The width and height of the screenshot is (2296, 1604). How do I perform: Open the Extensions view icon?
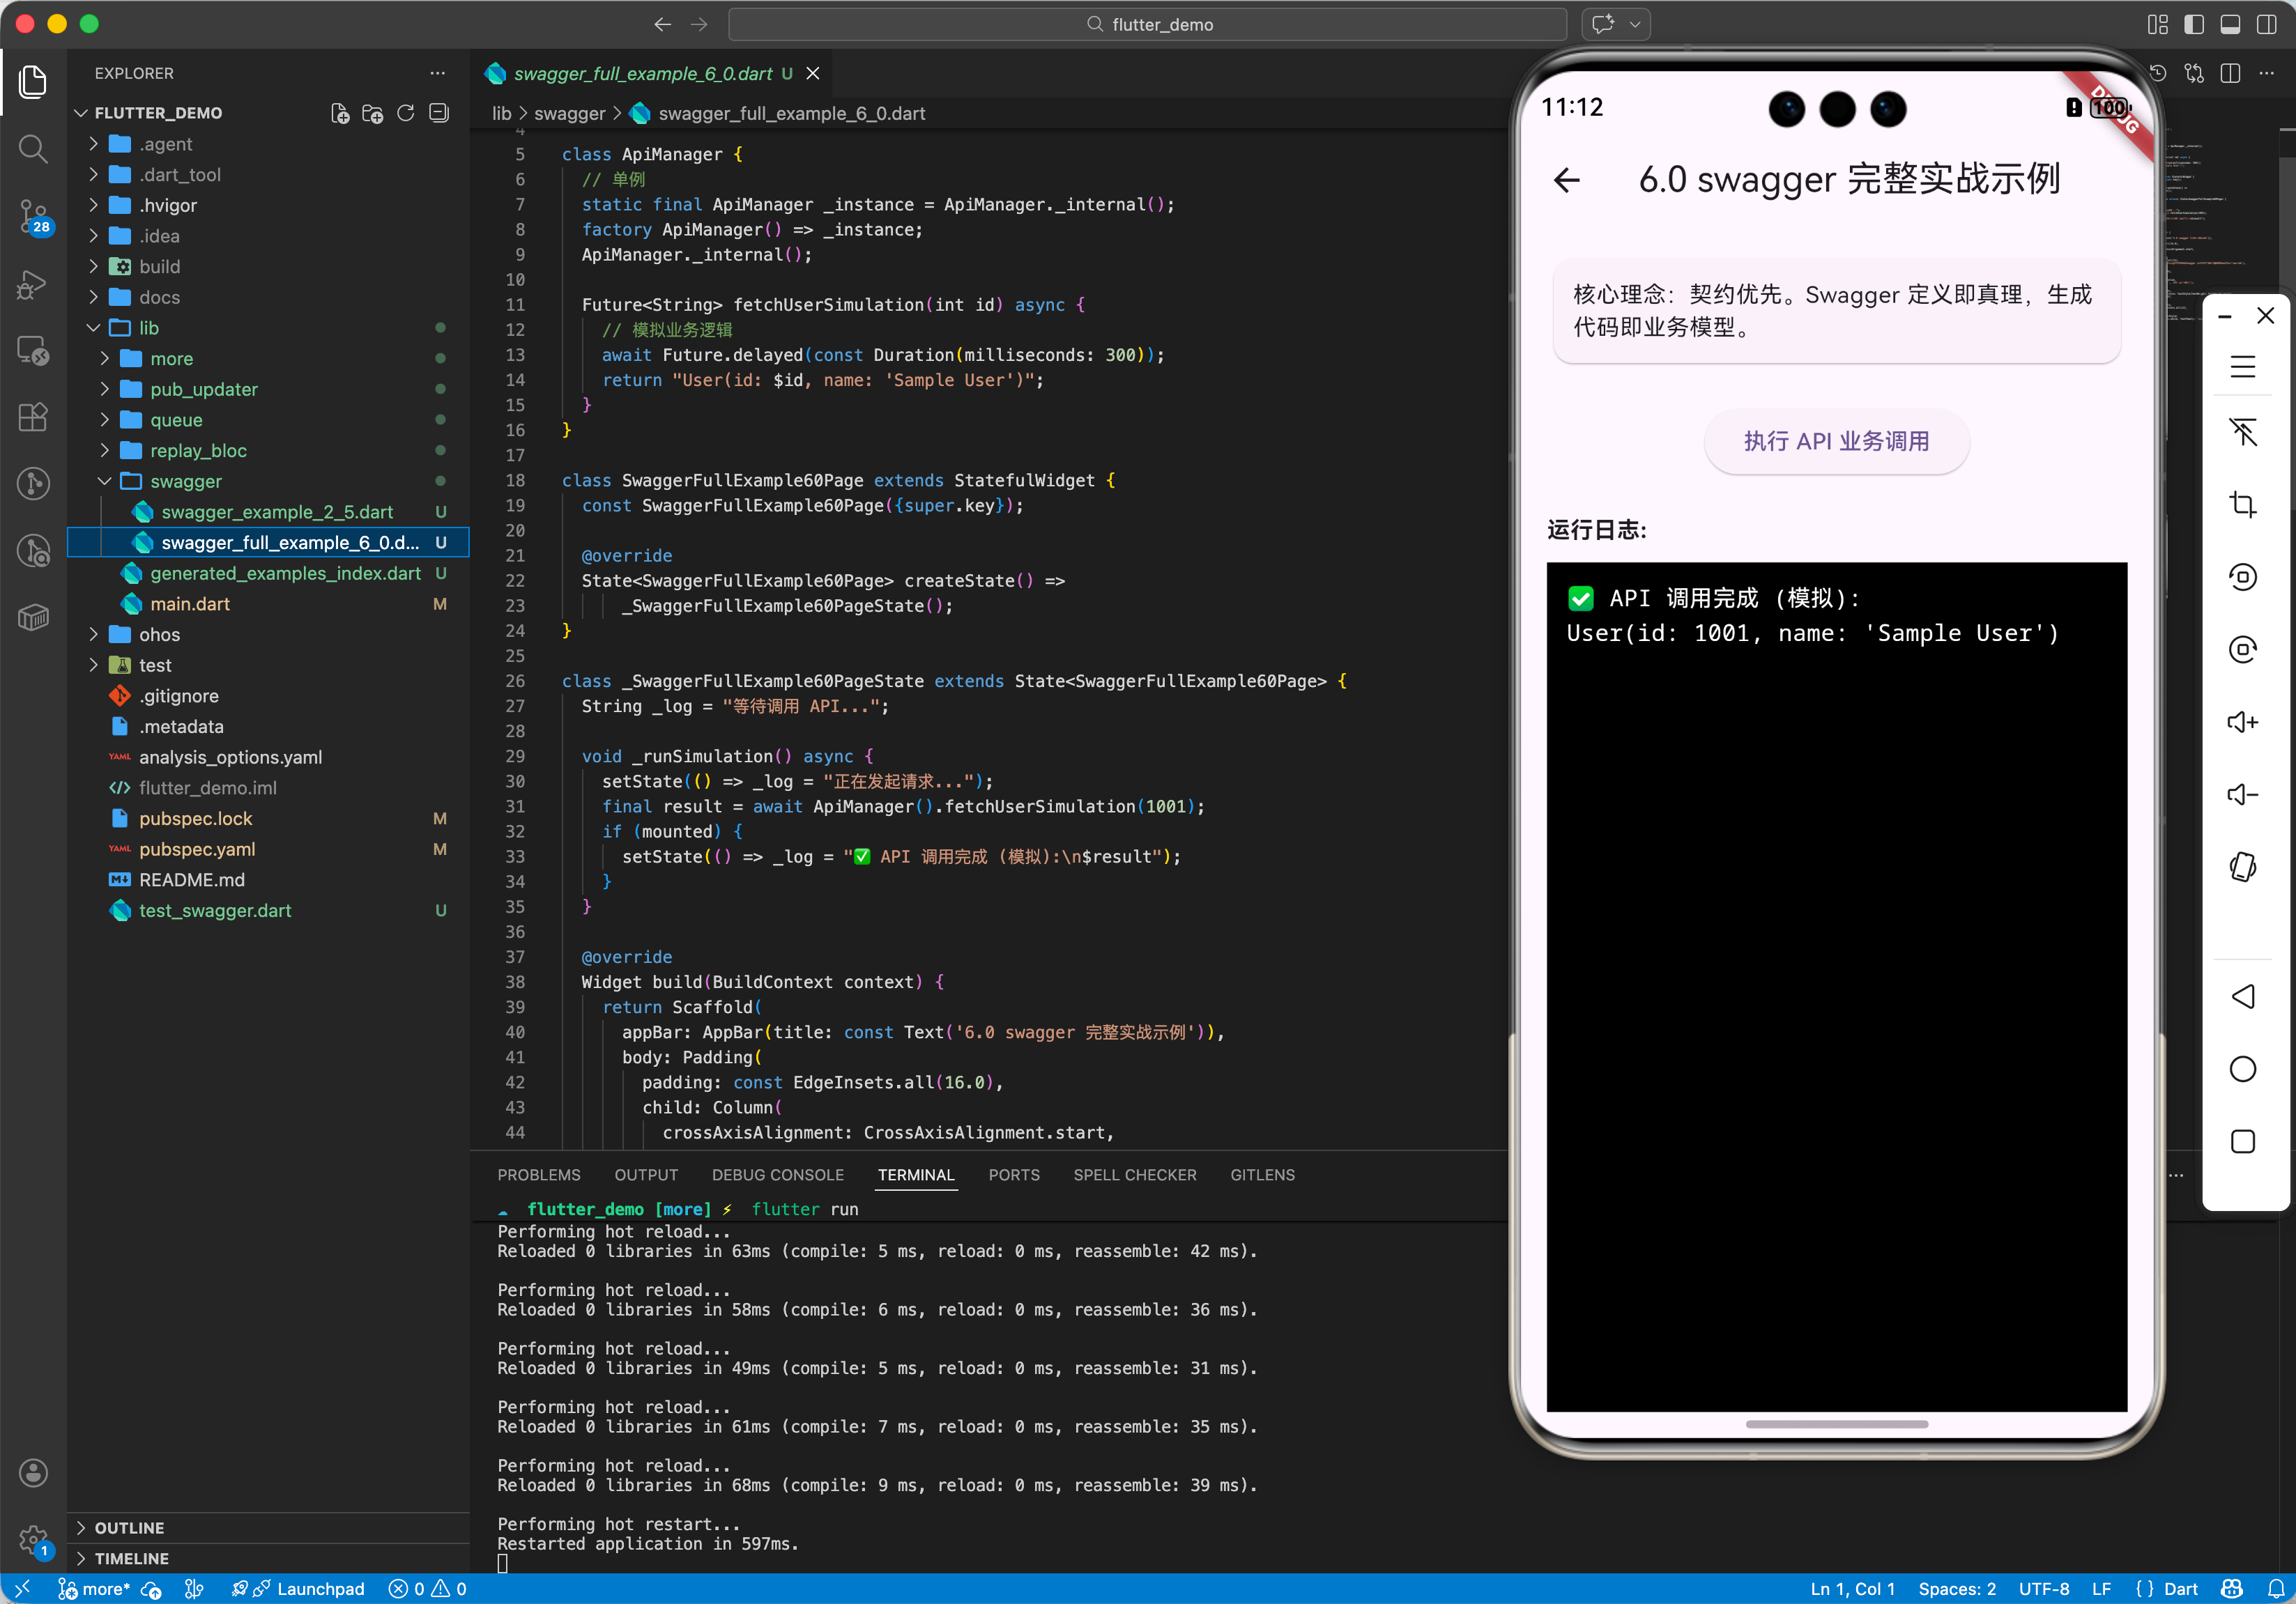pos(33,417)
